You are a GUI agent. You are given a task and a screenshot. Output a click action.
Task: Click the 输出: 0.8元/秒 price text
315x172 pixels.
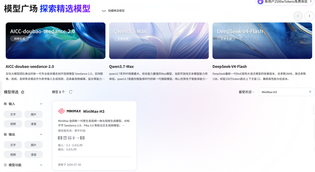point(67,149)
